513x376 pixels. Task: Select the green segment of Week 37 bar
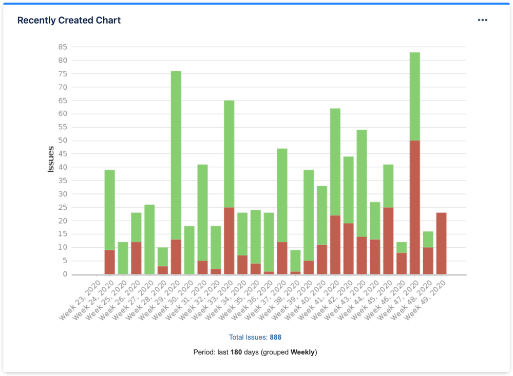coord(282,195)
